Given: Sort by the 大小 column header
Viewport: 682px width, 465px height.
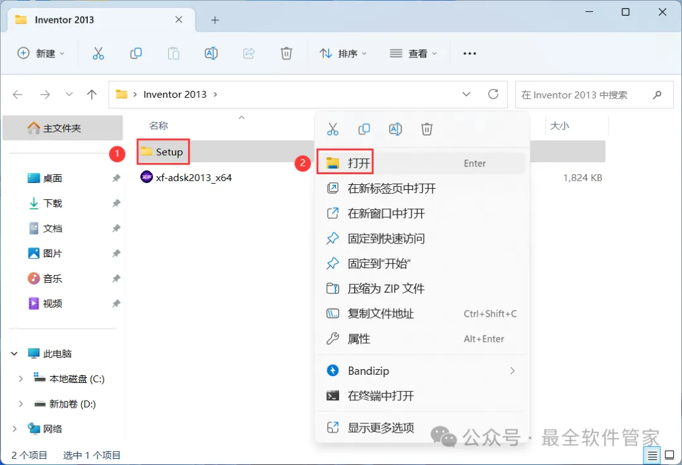Looking at the screenshot, I should tap(559, 126).
